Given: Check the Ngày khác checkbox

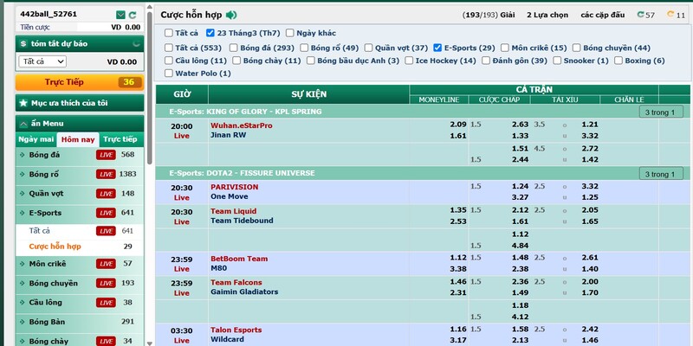Looking at the screenshot, I should coord(290,33).
